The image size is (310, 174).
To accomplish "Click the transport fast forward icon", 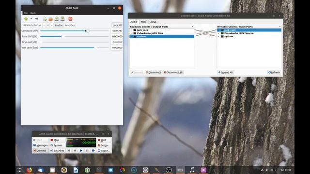I will click(x=93, y=150).
